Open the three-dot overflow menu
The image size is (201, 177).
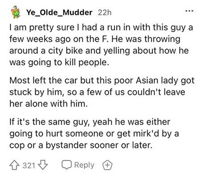tap(189, 11)
